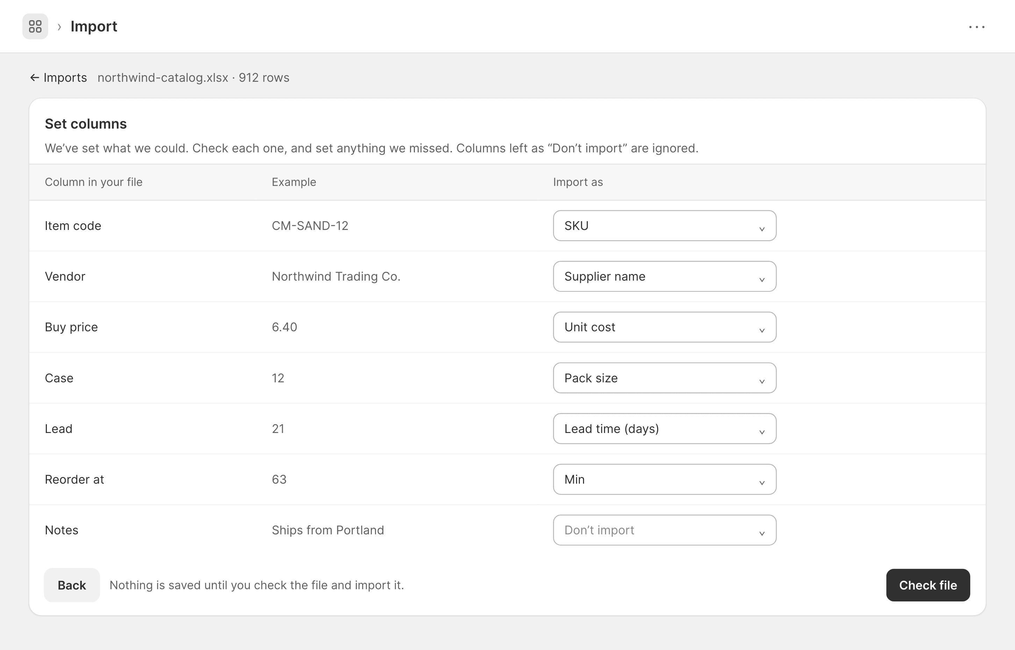Click the Set columns heading
The image size is (1015, 650).
[x=86, y=124]
